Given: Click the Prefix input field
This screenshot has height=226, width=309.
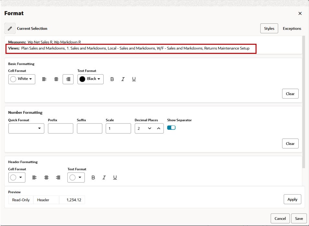Looking at the screenshot, I should [61, 128].
